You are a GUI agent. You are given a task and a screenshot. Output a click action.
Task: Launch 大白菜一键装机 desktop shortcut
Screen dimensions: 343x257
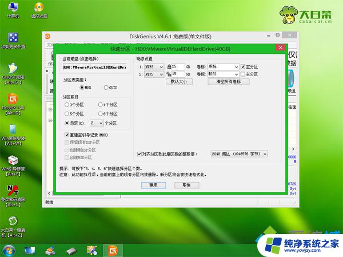coord(13,227)
